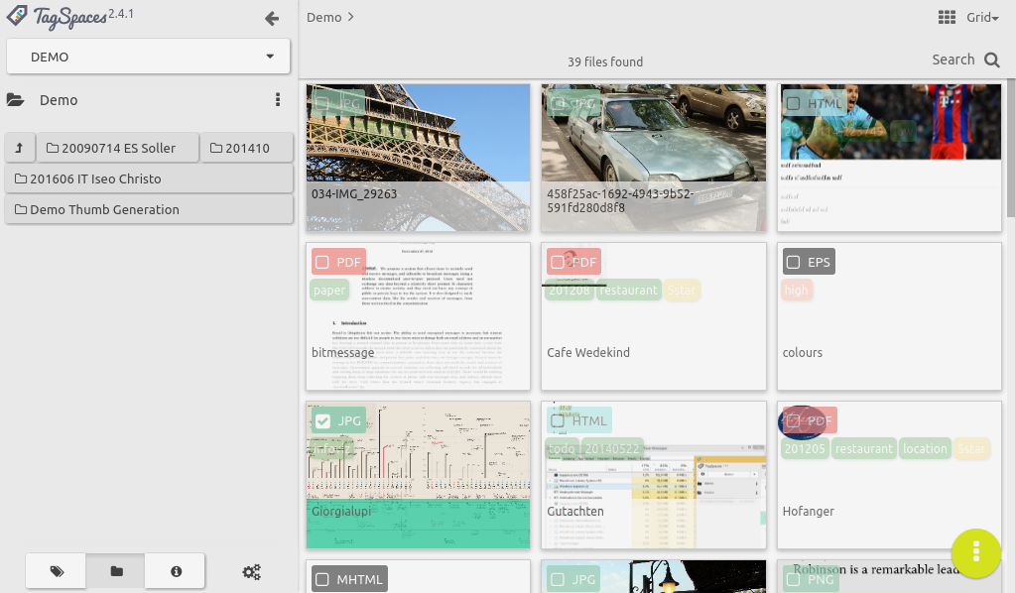1016x593 pixels.
Task: Select the Gutachten HTML checkbox
Action: coord(558,420)
